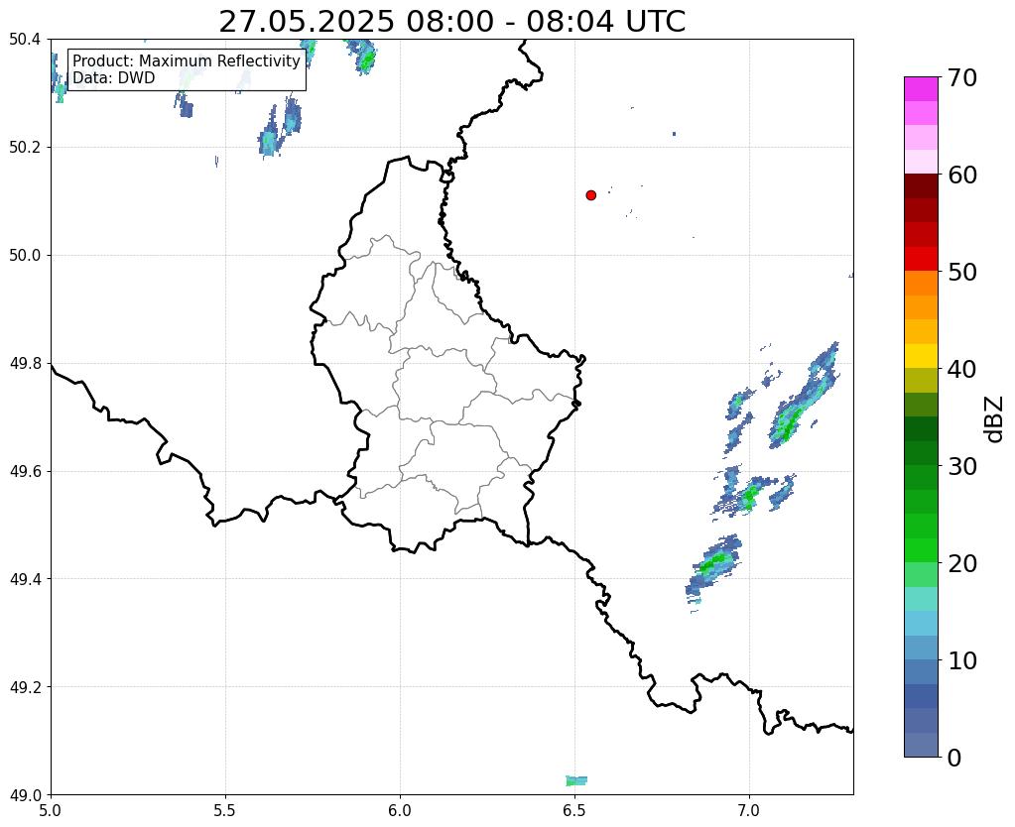1015x827 pixels.
Task: Click the colorbar tick label 20
Action: point(961,563)
